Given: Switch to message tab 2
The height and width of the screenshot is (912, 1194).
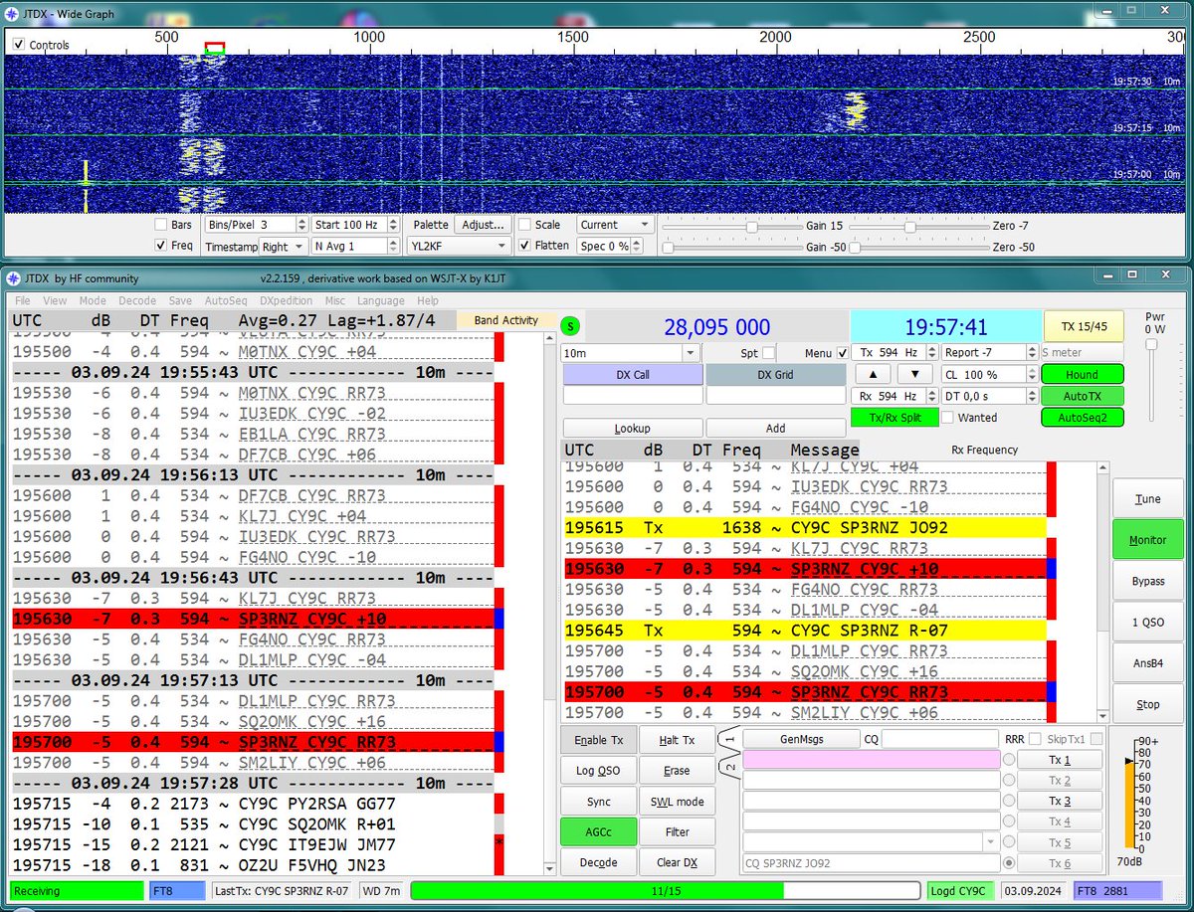Looking at the screenshot, I should coord(728,768).
